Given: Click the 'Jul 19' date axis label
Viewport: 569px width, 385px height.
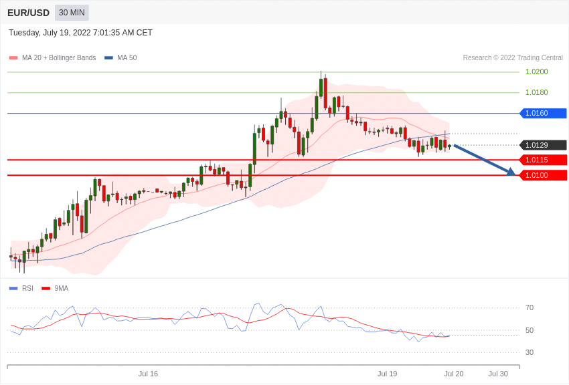Looking at the screenshot, I should [387, 374].
